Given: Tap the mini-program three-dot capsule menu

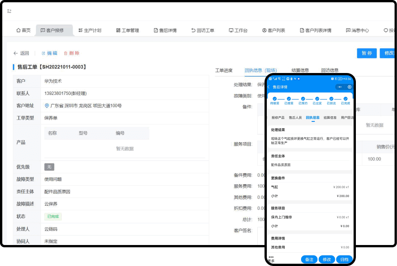Looking at the screenshot, I should [x=340, y=87].
